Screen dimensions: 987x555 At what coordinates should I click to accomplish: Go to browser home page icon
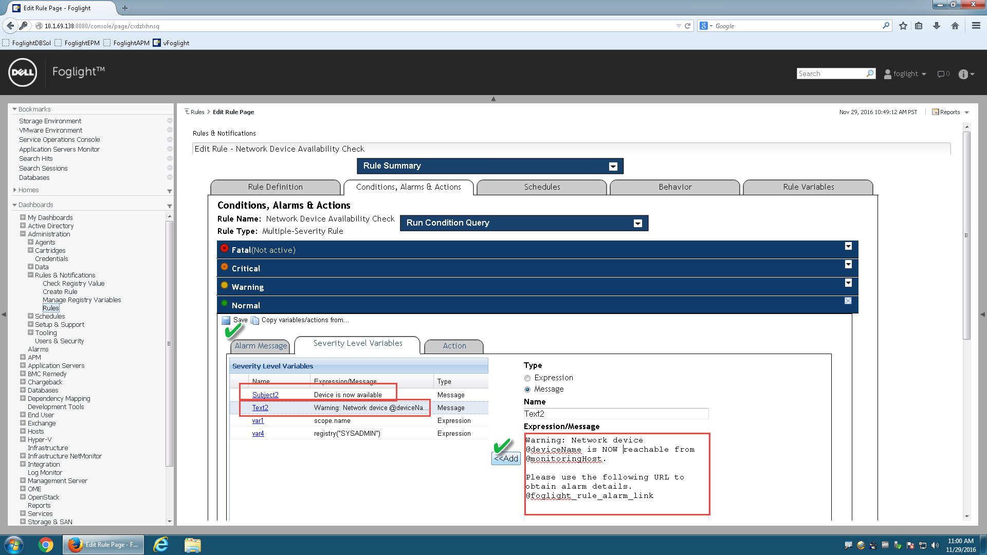[x=955, y=26]
